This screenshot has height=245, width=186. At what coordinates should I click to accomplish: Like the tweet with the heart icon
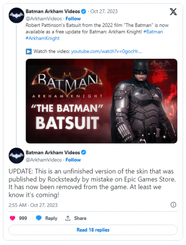[12, 218]
